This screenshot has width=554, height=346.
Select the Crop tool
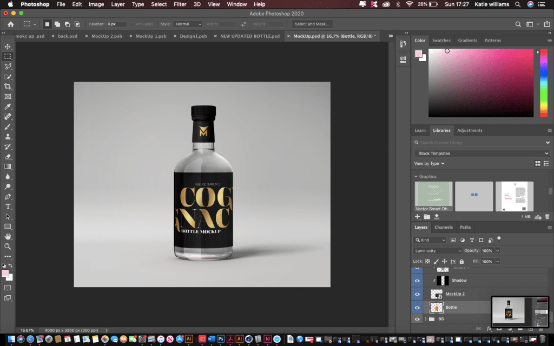[x=8, y=86]
